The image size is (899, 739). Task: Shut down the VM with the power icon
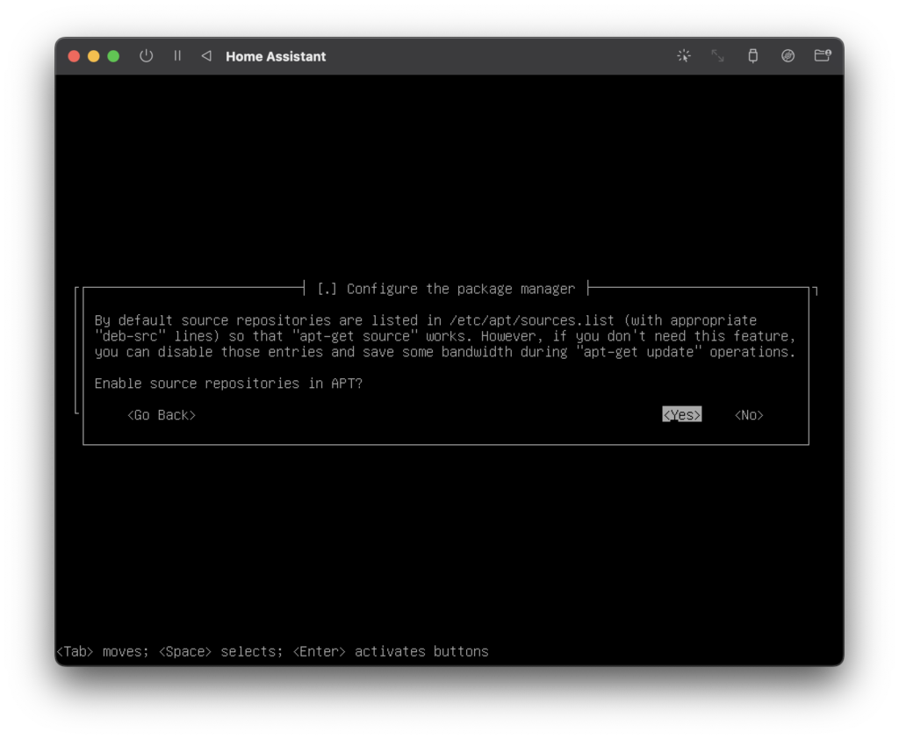147,56
